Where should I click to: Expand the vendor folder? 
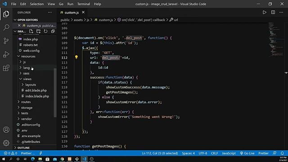click(x=26, y=119)
